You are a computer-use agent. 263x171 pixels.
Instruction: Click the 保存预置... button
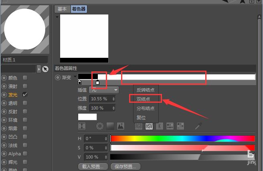tap(125, 167)
